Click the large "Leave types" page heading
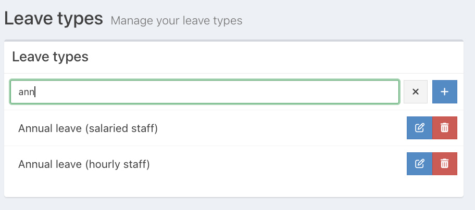 pyautogui.click(x=53, y=19)
